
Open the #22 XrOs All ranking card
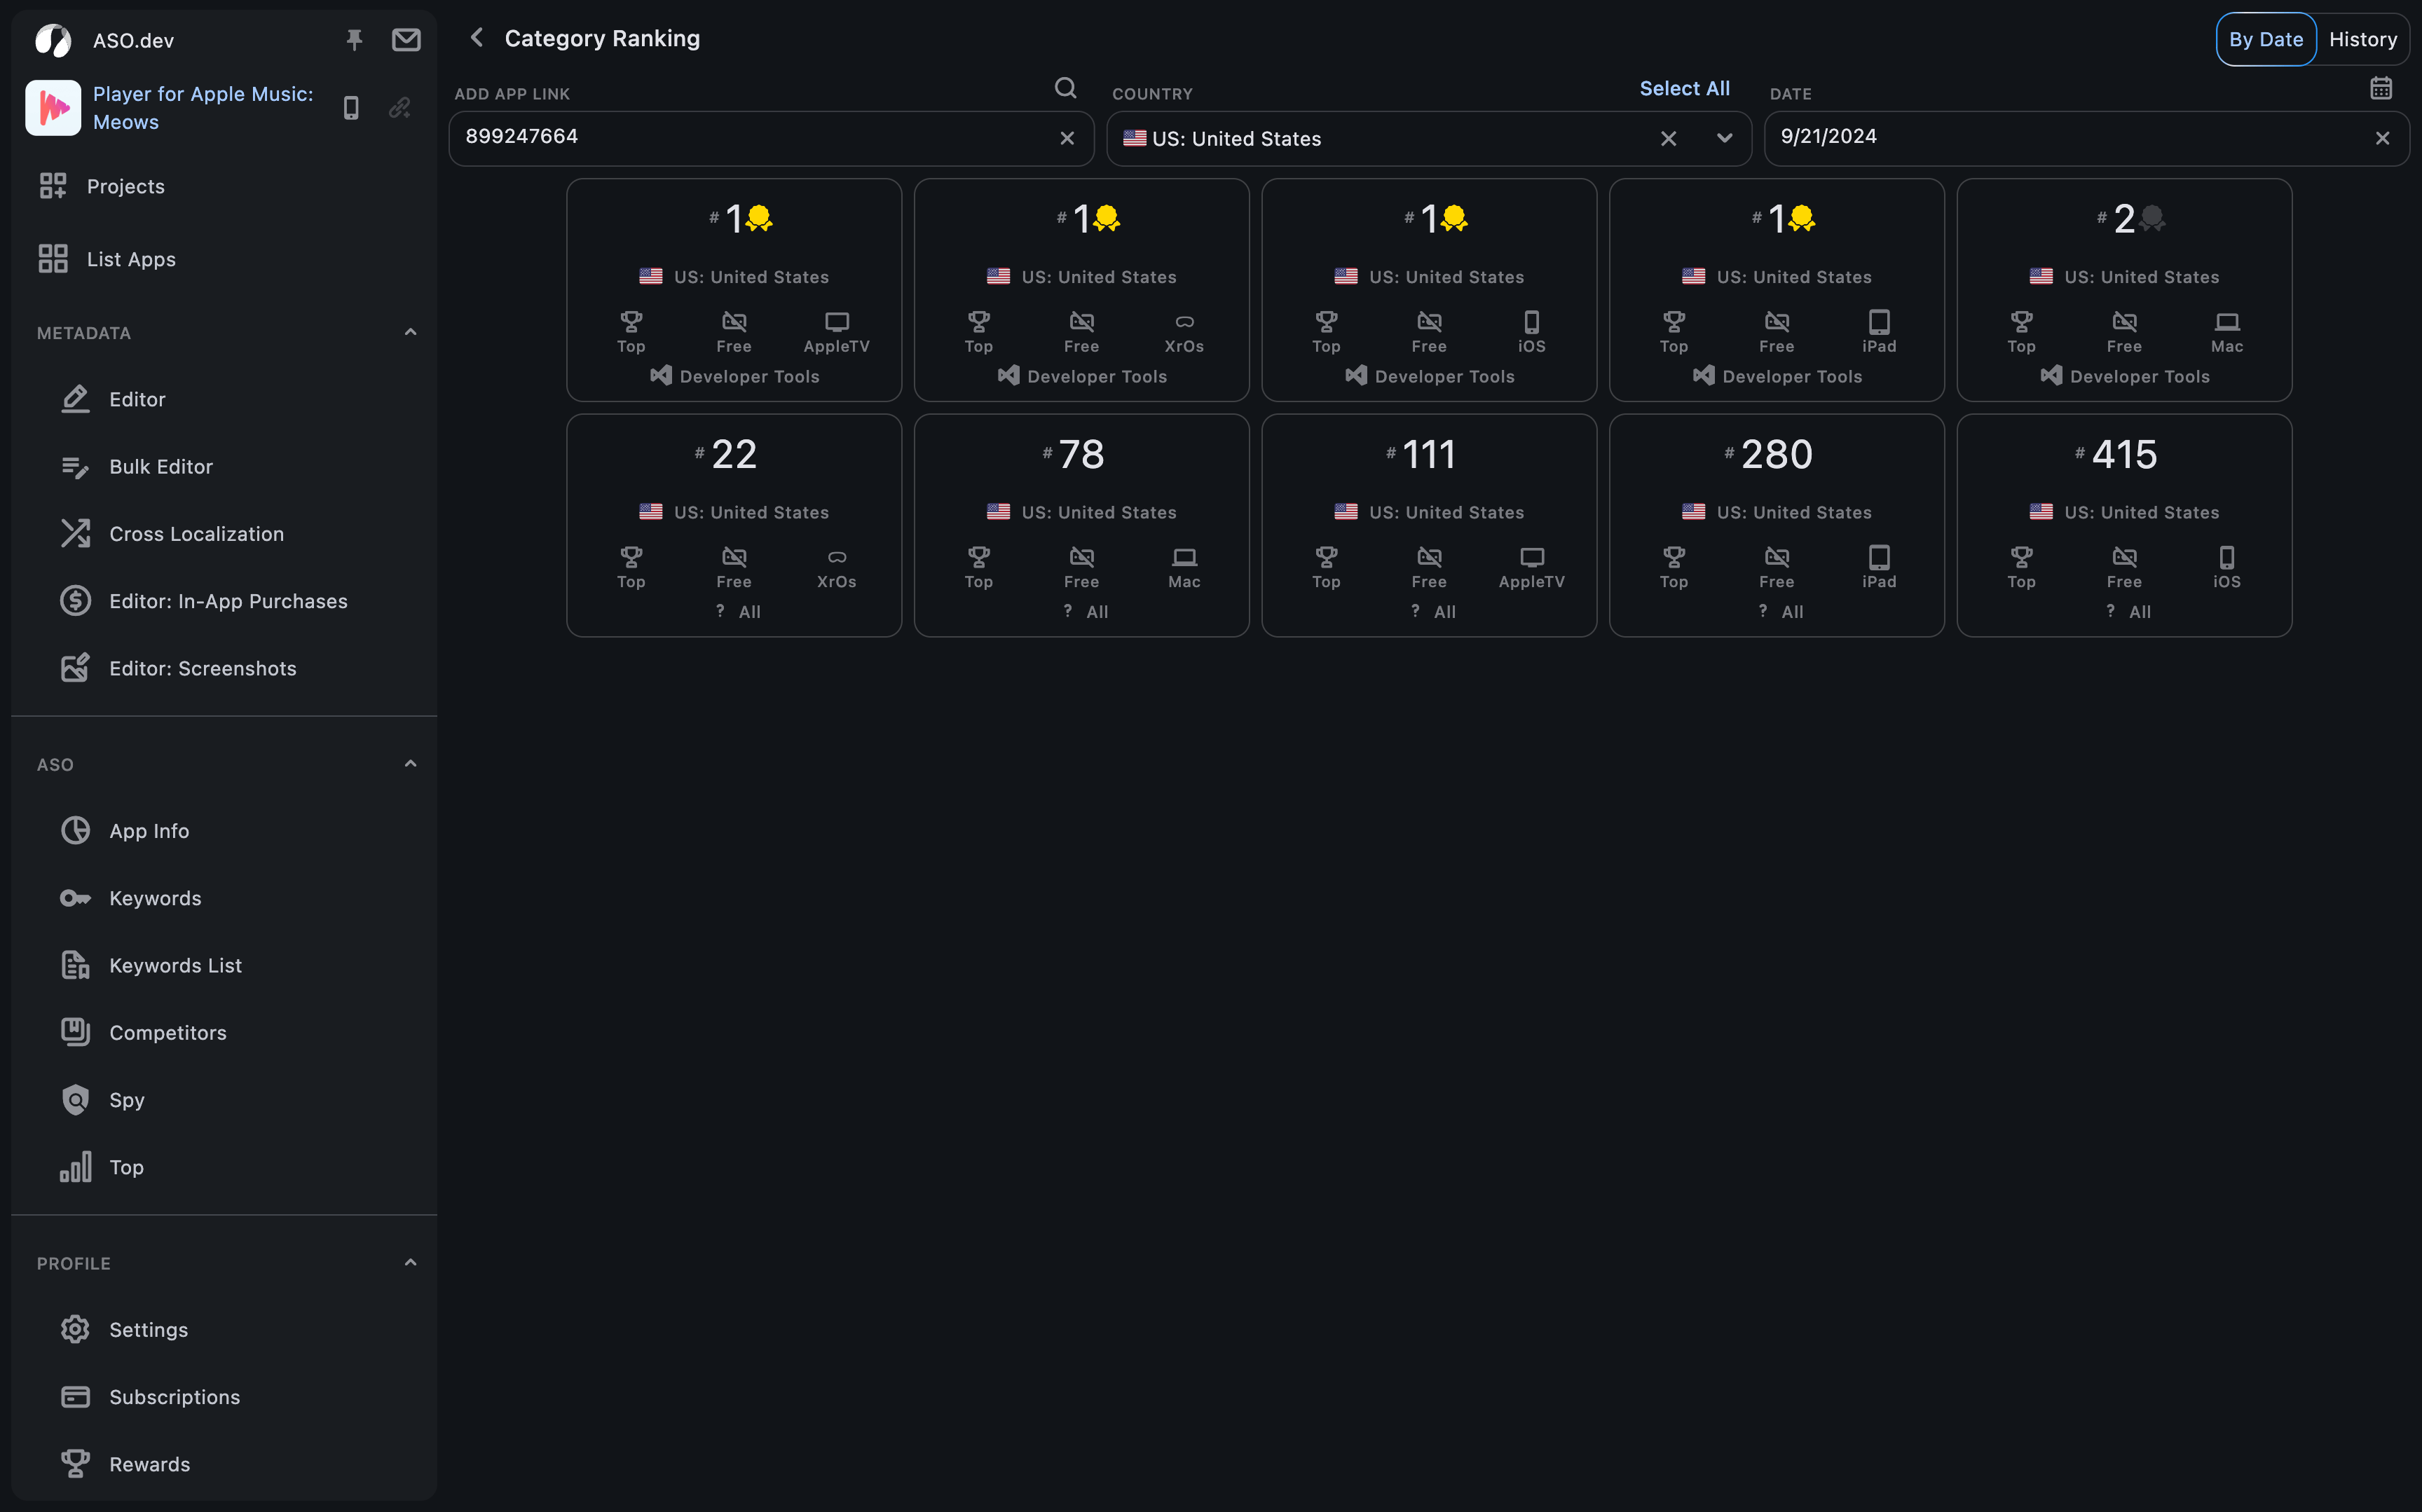[x=734, y=525]
